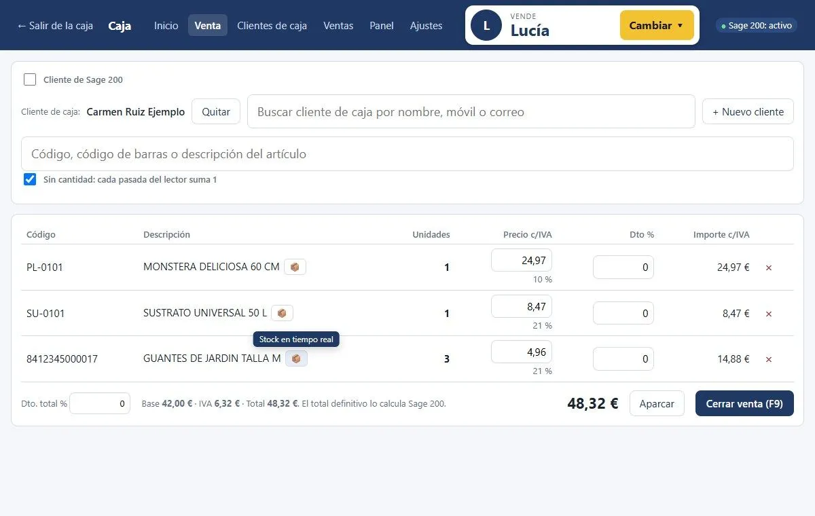The image size is (815, 516).
Task: Edit price 4,96 for Guantes de Jardin
Action: pyautogui.click(x=522, y=352)
